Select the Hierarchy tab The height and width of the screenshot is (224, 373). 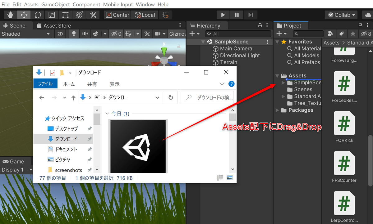[x=205, y=26]
